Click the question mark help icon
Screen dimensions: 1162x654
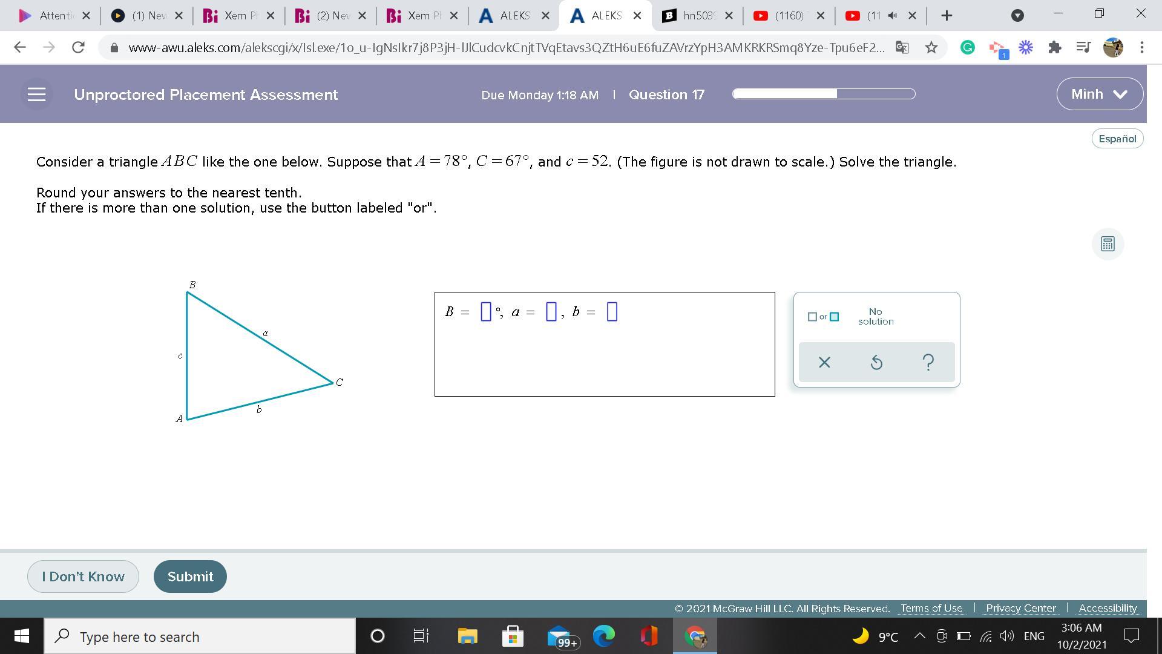(x=928, y=362)
